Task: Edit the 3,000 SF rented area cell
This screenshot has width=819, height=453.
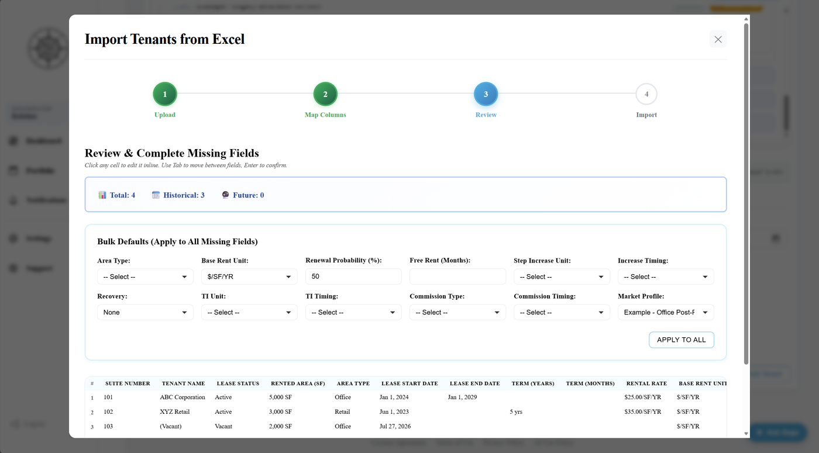Action: click(x=280, y=411)
